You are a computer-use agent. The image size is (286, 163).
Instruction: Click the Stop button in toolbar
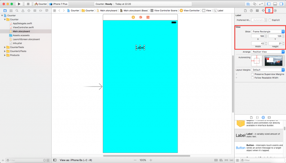[28, 4]
